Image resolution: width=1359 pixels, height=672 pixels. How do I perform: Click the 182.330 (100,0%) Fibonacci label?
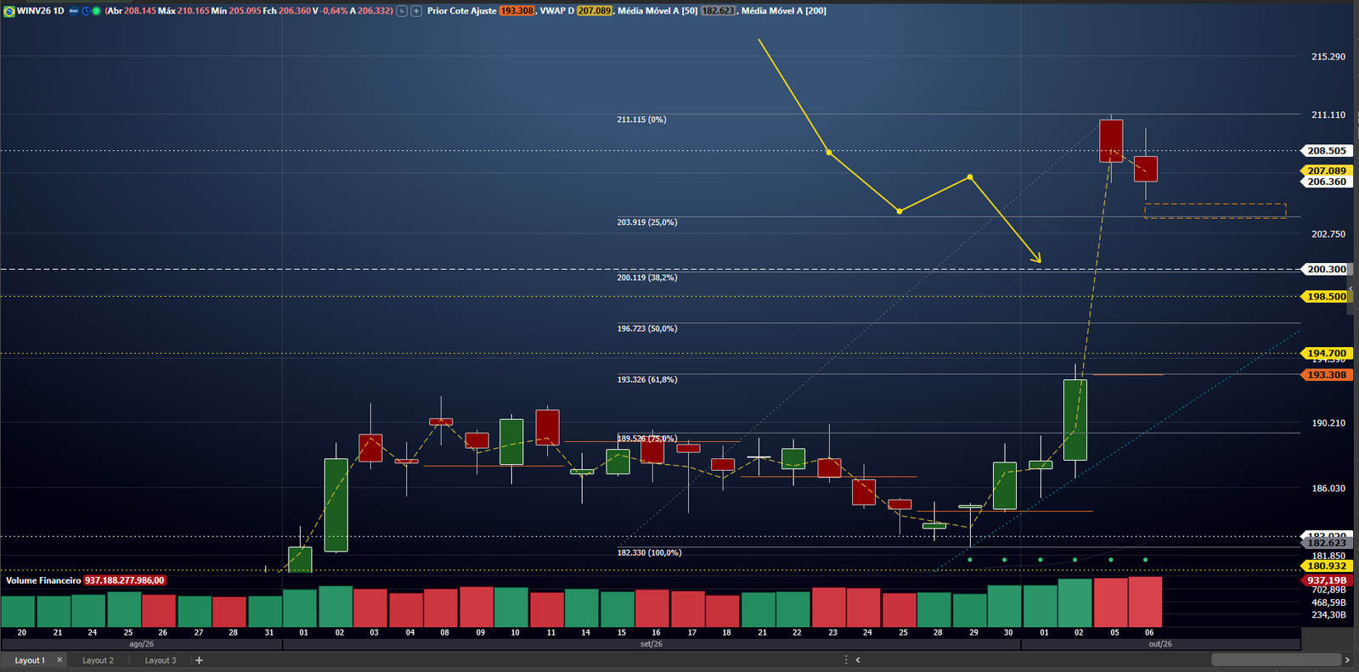pos(649,552)
